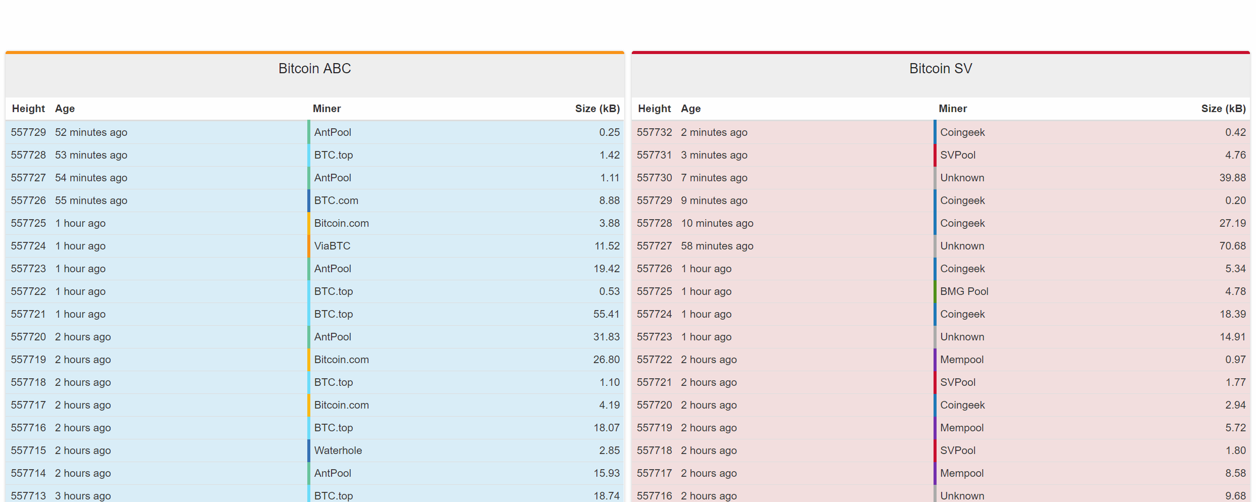Click Mempool miner for SV block 557719

962,428
